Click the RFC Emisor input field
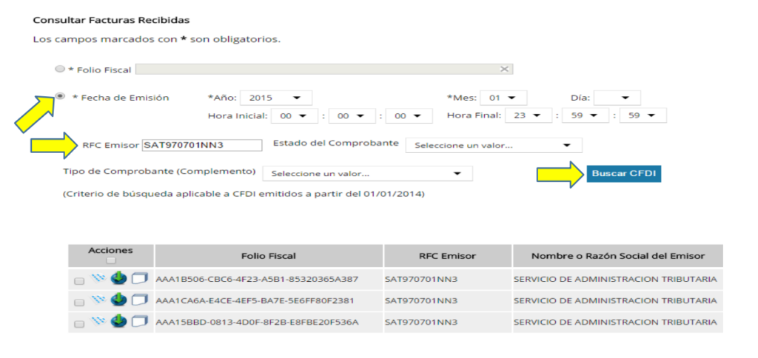Viewport: 758px width, 358px height. 202,145
